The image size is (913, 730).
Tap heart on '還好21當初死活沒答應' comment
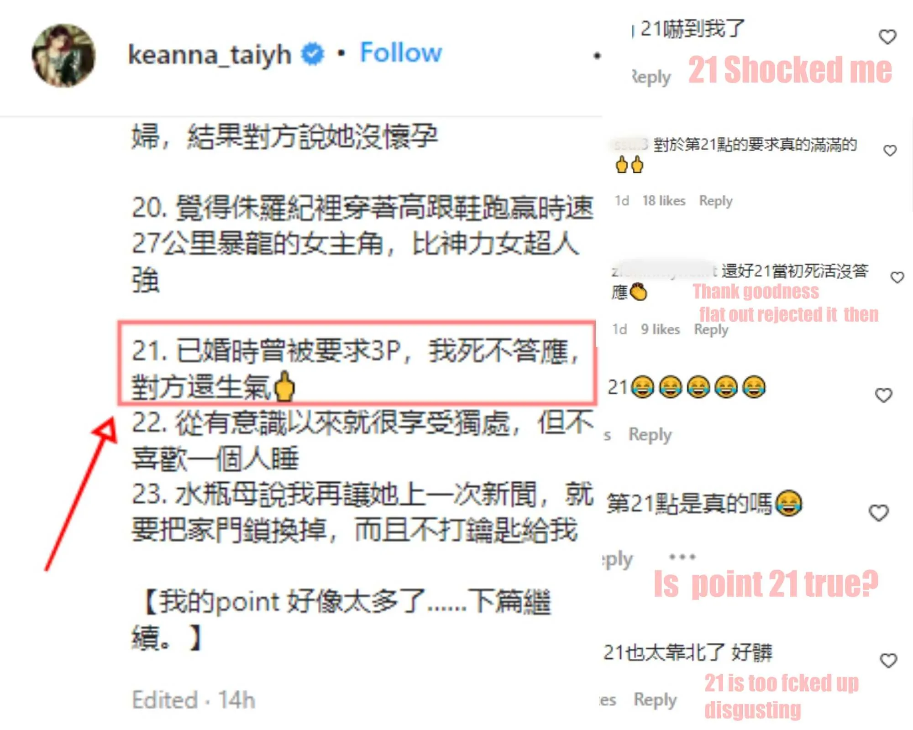897,277
